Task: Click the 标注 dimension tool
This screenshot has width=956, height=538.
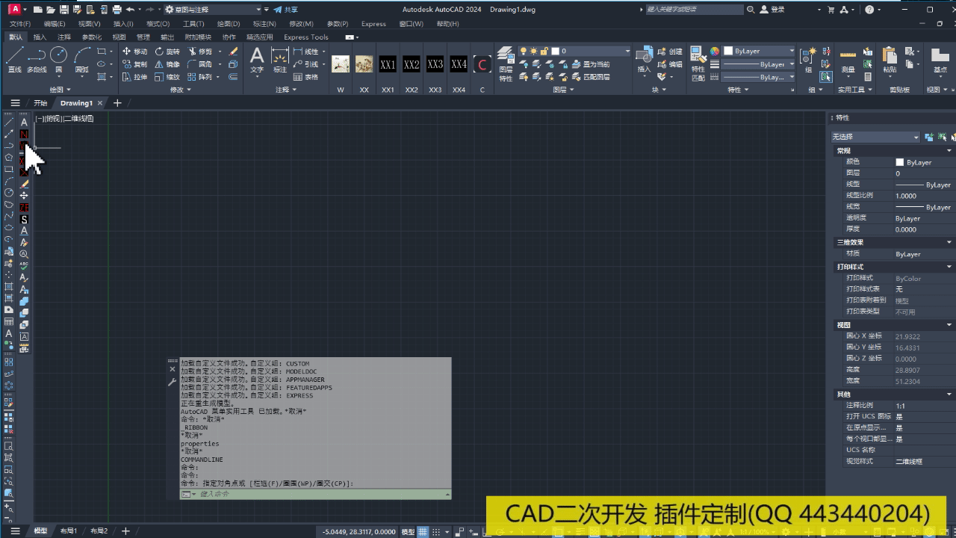Action: [280, 60]
